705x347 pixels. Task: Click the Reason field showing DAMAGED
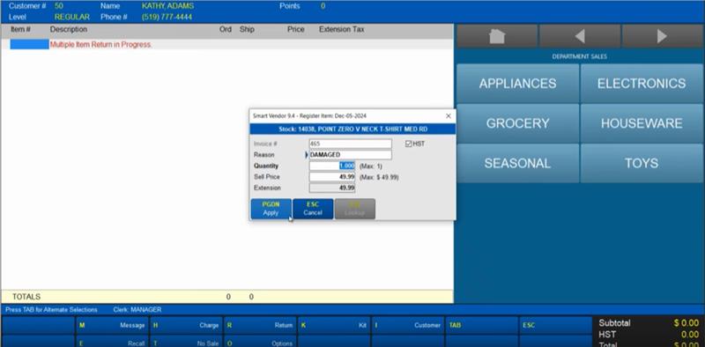coord(350,155)
